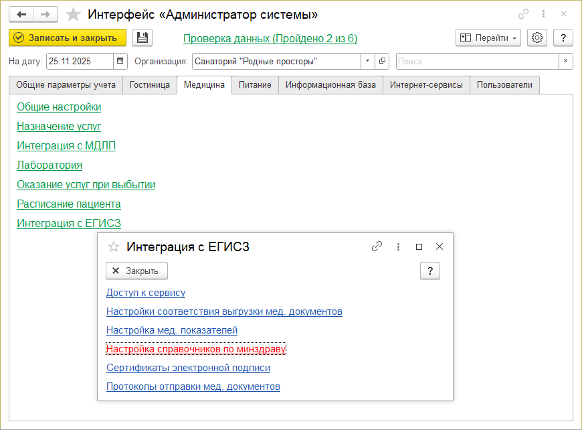Open calendar picker next to date field

coord(120,61)
